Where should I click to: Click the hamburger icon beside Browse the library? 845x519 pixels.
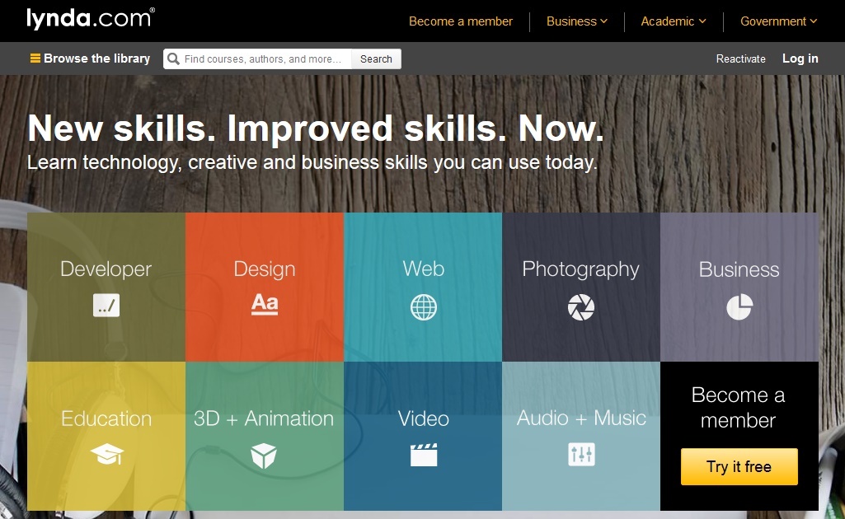[35, 58]
